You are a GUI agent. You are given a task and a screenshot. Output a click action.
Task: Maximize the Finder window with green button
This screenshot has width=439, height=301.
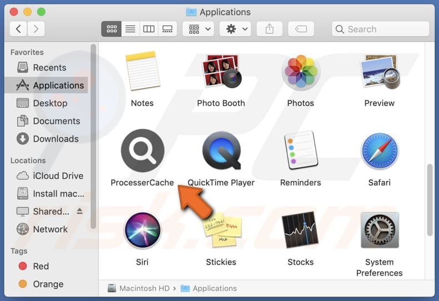(x=41, y=12)
